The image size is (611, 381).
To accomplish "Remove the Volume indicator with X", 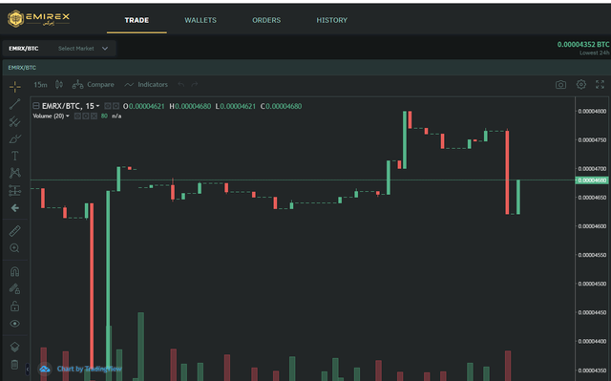I will (94, 116).
